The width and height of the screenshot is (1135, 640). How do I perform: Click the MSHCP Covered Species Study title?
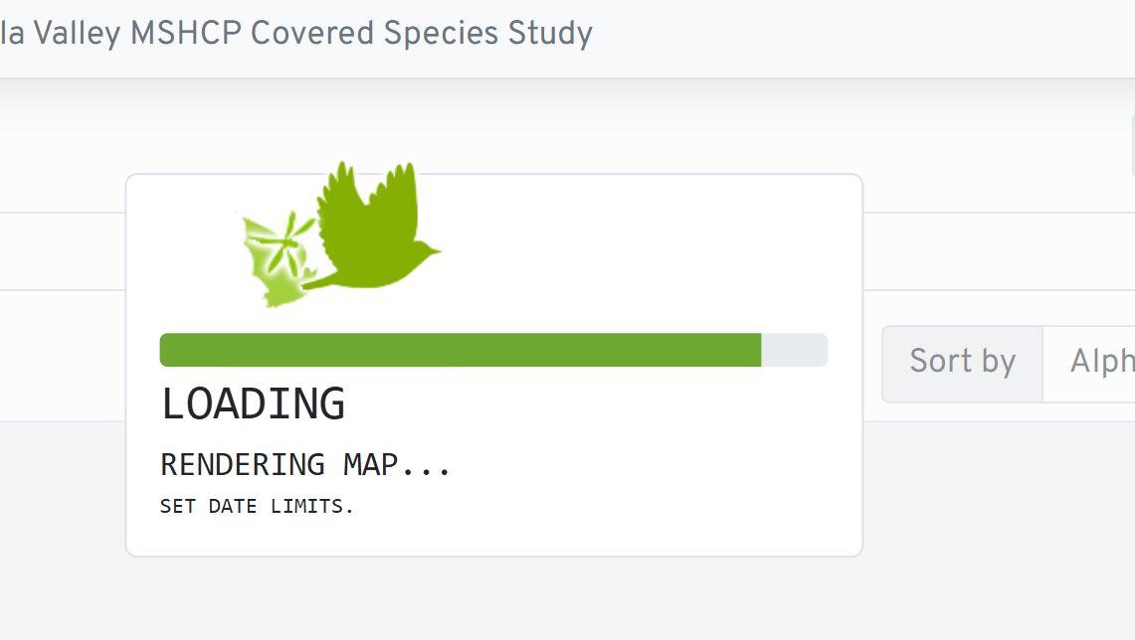(362, 34)
